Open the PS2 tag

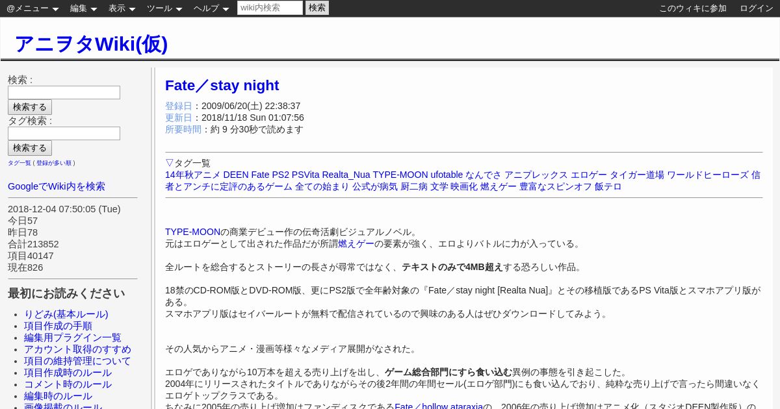coord(280,175)
